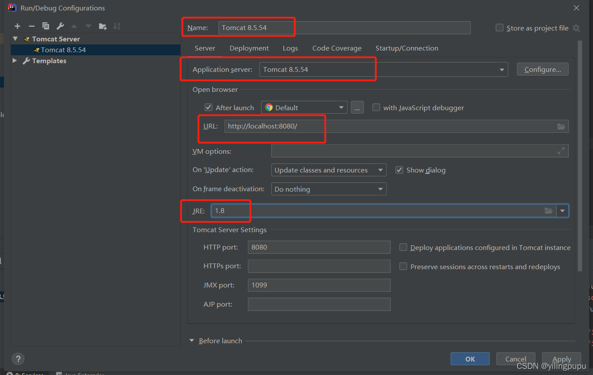The image size is (593, 375).
Task: Uncheck the After launch checkbox
Action: pos(209,107)
